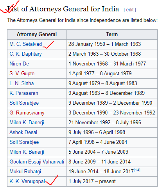
Task: Open the K. K. Venugopal link
Action: coord(27,181)
